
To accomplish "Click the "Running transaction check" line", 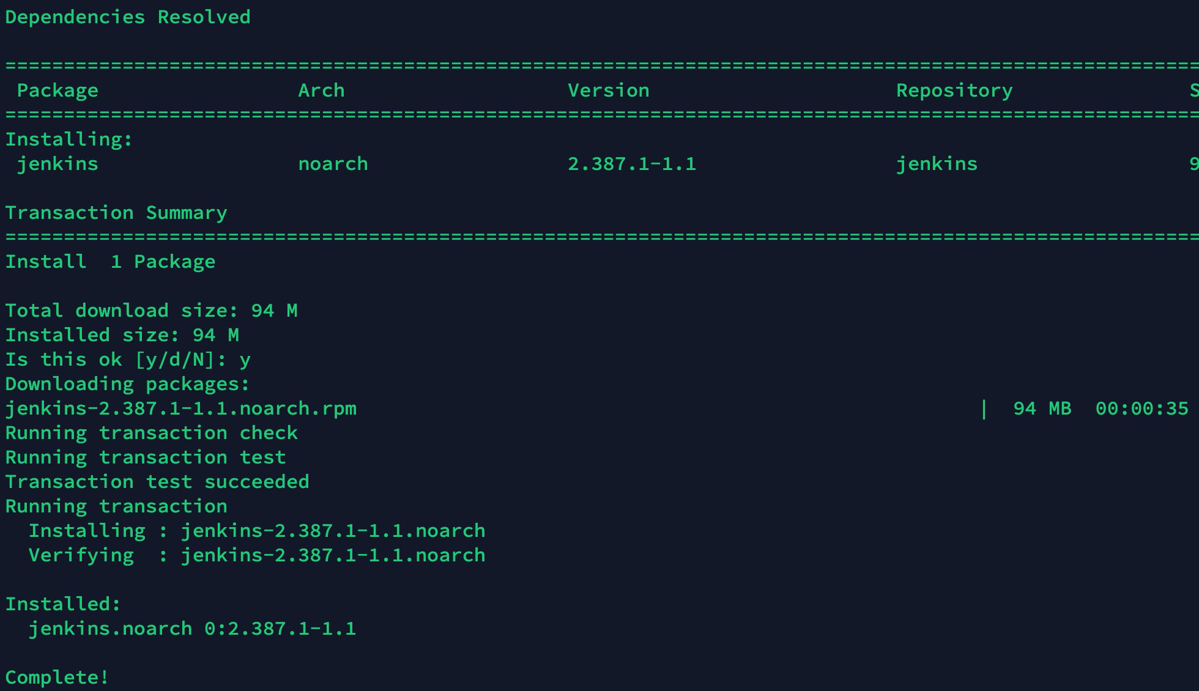I will point(151,433).
